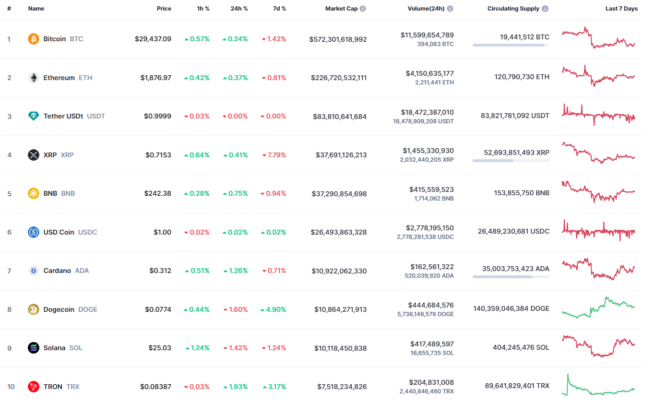Sort the table by 24h % column
This screenshot has height=402, width=654.
click(x=239, y=8)
